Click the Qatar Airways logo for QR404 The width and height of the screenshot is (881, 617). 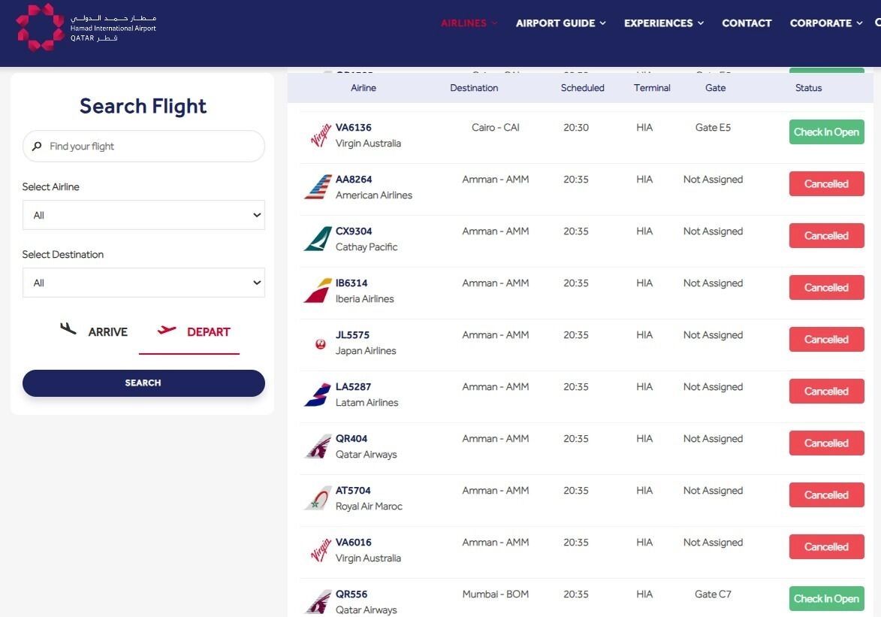[318, 446]
